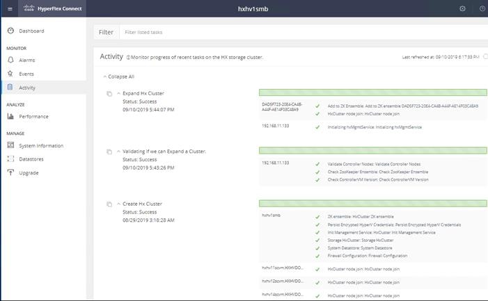Click the hxhv1smb entry under Create Hx Cluster
The width and height of the screenshot is (488, 301).
click(271, 215)
